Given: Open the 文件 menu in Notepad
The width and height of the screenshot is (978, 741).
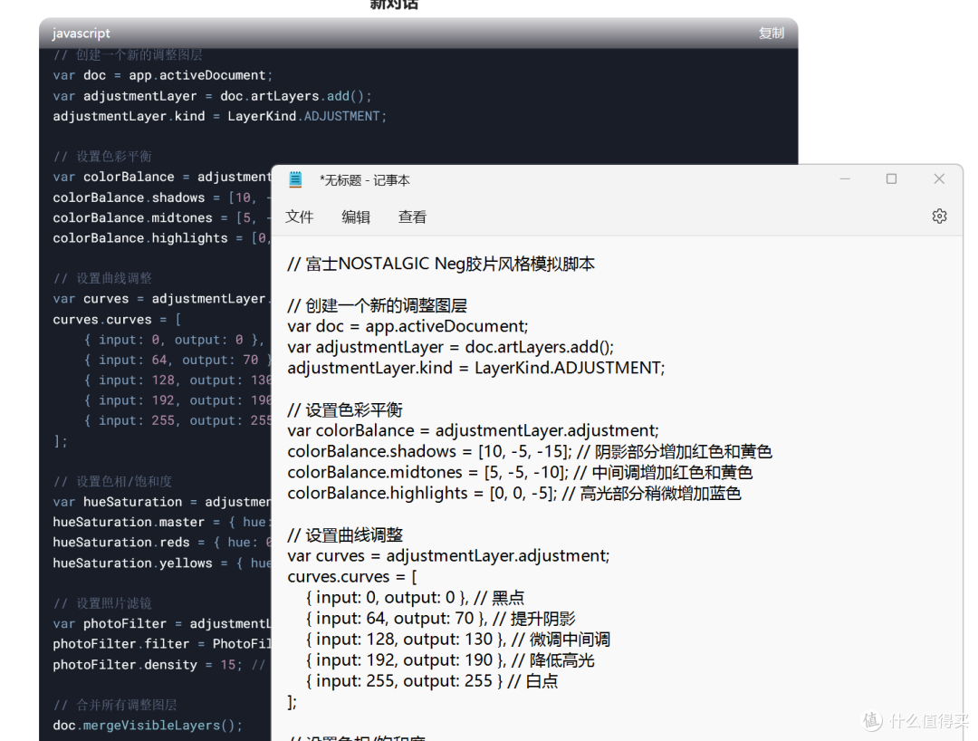Looking at the screenshot, I should (x=300, y=217).
